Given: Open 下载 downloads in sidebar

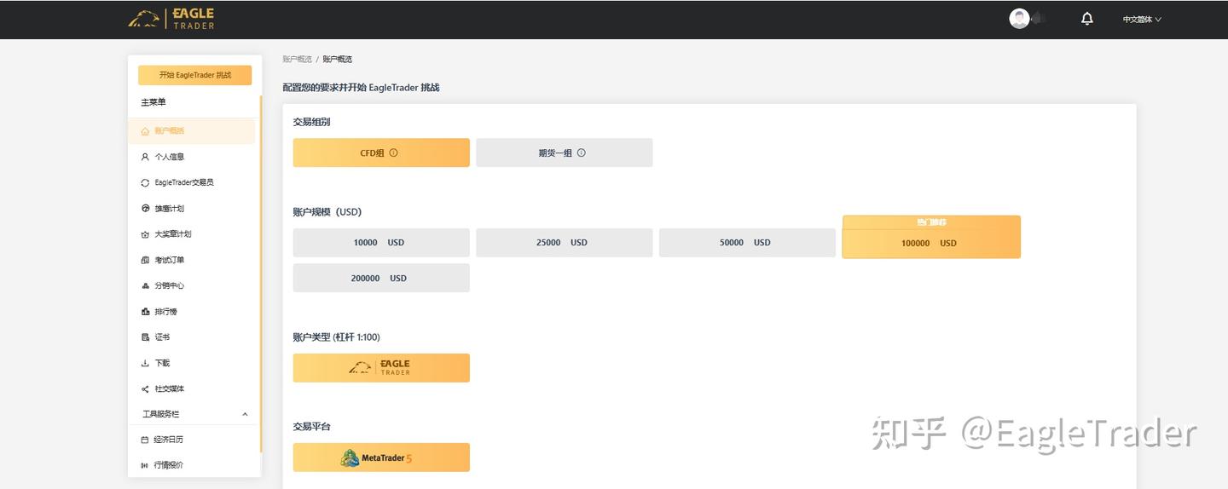Looking at the screenshot, I should pos(162,363).
